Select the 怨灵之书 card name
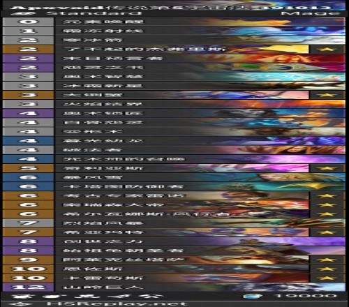349x307 pixels. 103,68
